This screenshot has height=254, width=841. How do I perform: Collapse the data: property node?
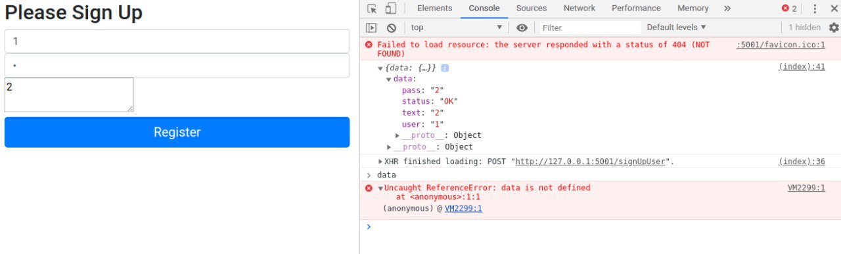pyautogui.click(x=389, y=79)
